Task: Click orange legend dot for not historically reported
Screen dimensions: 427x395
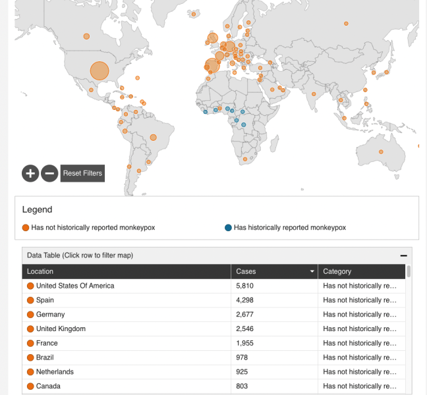Action: [x=26, y=228]
